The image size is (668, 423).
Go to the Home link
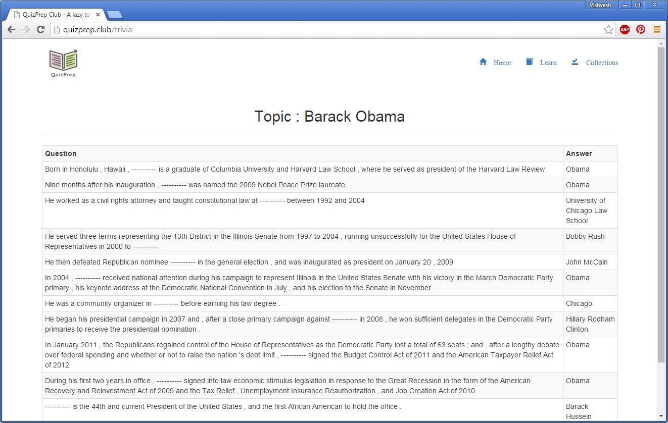pos(502,63)
